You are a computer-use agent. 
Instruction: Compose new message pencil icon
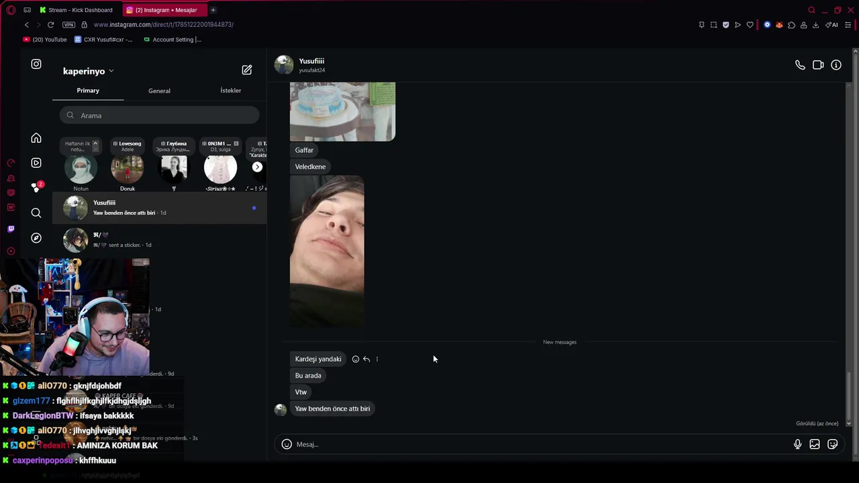click(x=247, y=70)
